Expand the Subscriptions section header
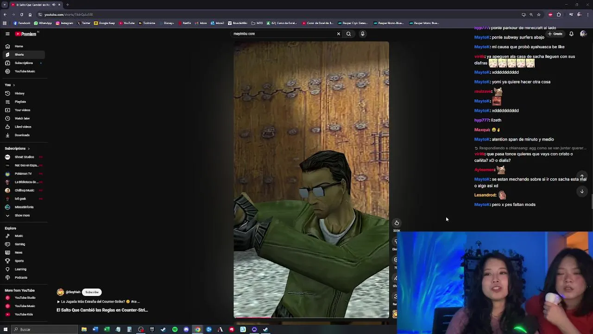593x334 pixels. (17, 148)
